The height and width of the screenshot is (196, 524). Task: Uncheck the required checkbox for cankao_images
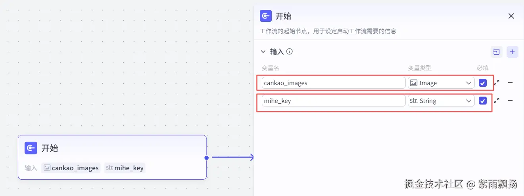click(483, 83)
